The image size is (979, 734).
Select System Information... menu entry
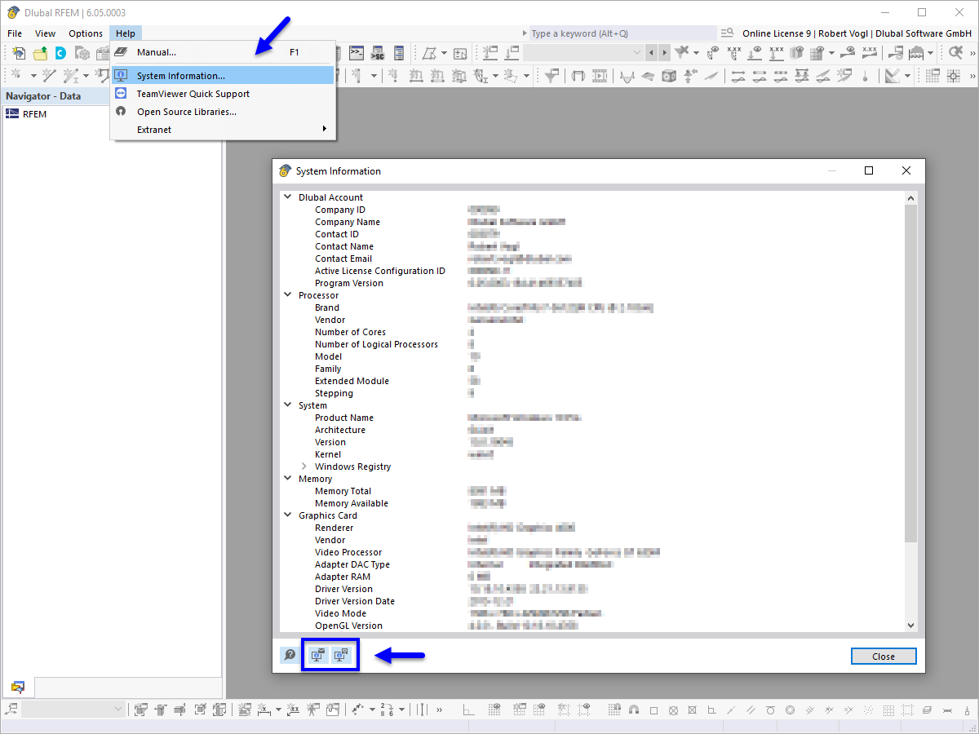(x=223, y=76)
